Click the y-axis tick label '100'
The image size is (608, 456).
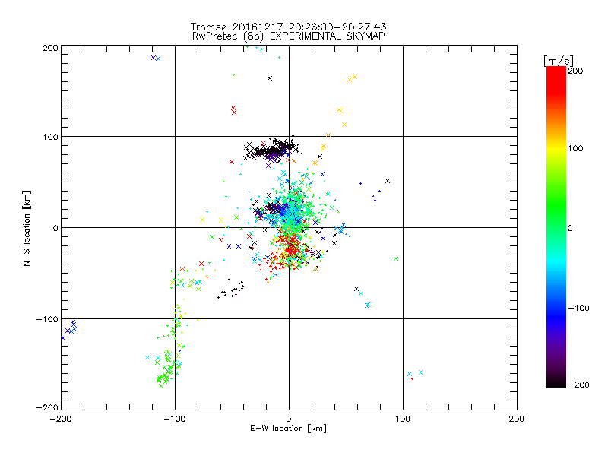(50, 137)
